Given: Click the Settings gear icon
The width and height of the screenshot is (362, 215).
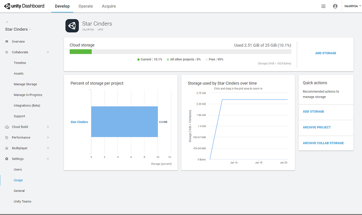Looking at the screenshot, I should [7, 159].
